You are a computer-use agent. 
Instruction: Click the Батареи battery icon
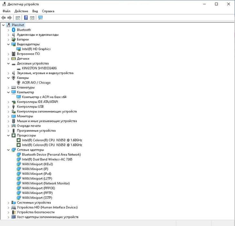click(14, 39)
